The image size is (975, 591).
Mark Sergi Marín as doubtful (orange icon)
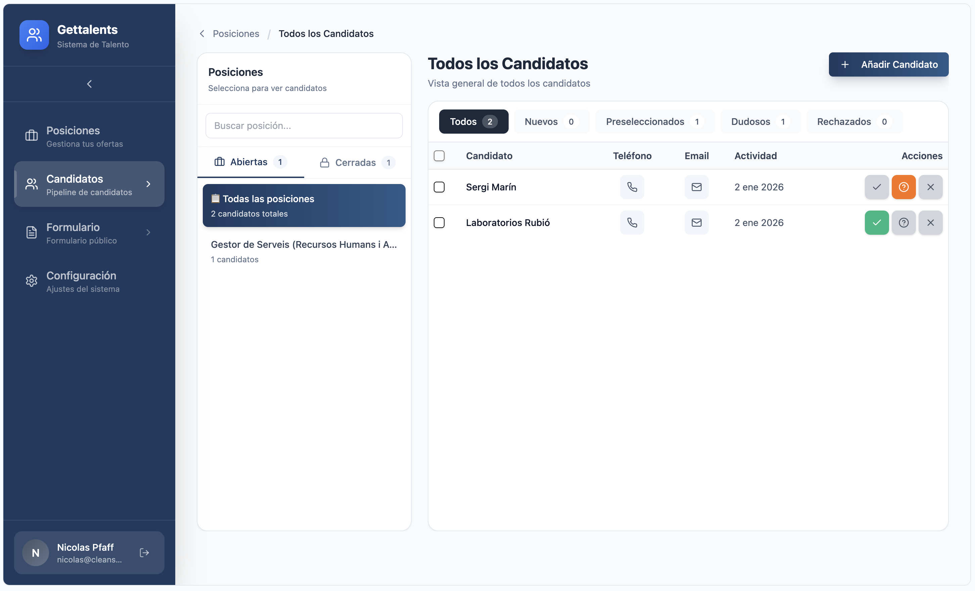coord(903,187)
